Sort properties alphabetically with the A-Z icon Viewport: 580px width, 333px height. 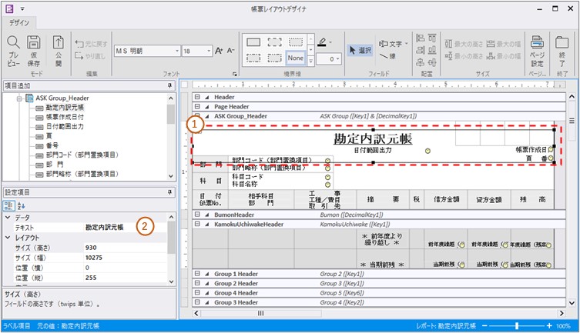pos(20,206)
